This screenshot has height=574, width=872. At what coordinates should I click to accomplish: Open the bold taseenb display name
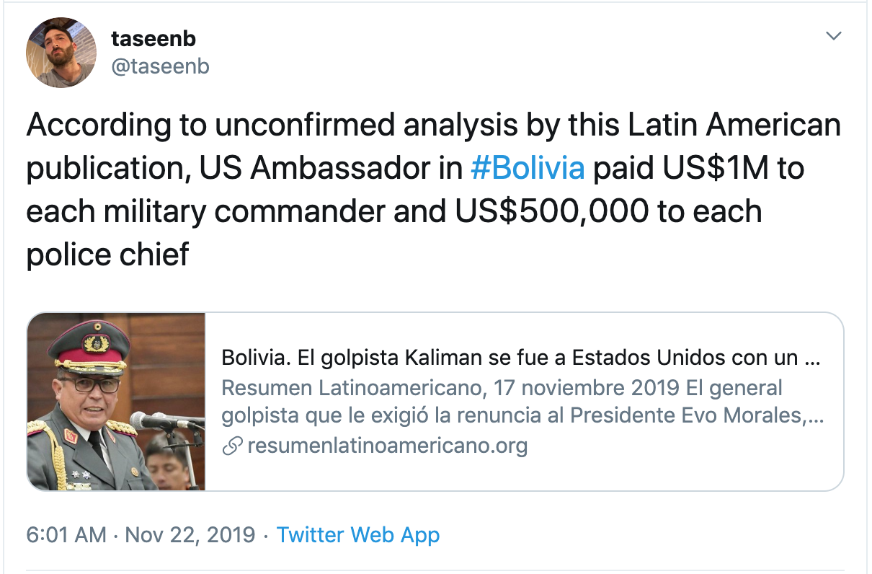point(154,38)
